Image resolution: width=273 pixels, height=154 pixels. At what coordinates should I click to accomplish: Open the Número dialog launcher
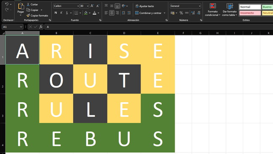[201, 20]
